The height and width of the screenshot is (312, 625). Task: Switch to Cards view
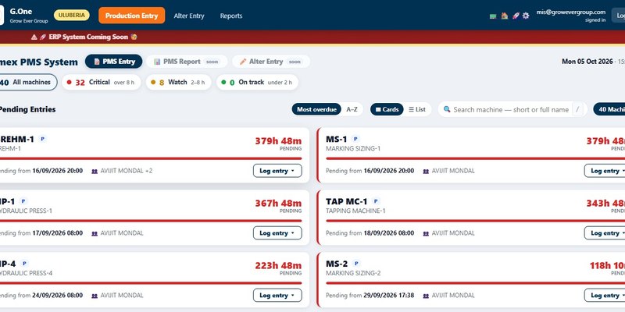tap(387, 109)
